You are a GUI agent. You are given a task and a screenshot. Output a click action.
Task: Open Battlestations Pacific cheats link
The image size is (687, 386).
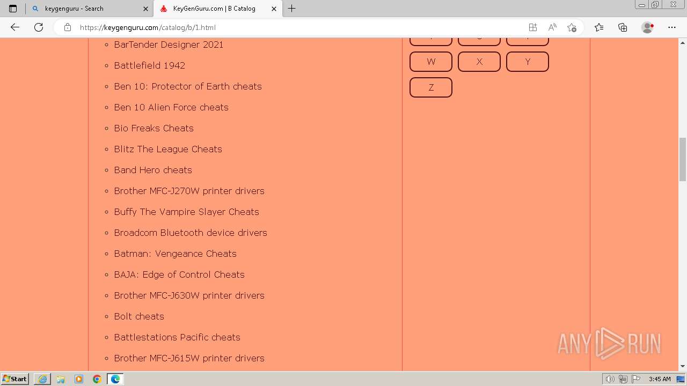click(177, 337)
